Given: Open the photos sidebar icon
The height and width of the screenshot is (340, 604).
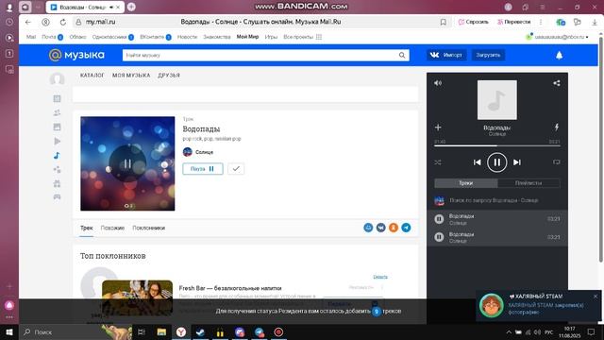Looking at the screenshot, I should [57, 127].
